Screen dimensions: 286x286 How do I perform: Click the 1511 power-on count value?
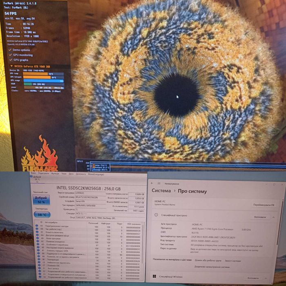pos(136,207)
